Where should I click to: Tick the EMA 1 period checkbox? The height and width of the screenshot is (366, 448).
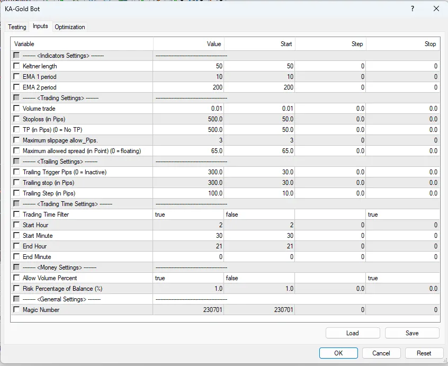[16, 77]
